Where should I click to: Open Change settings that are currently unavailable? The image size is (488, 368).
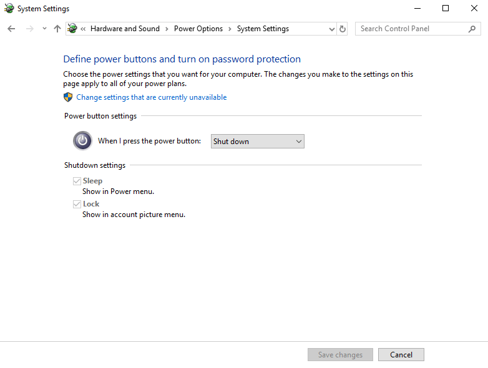[151, 97]
